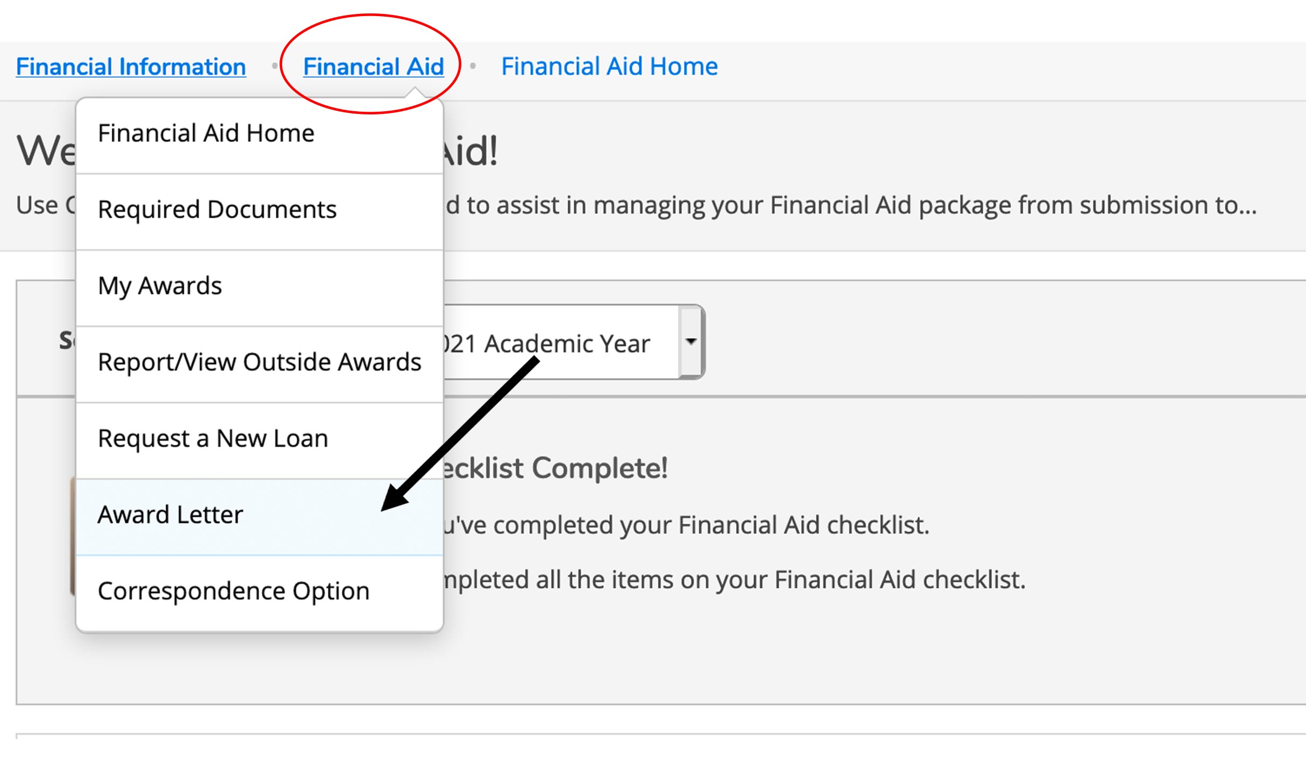Click the underlined Financial Aid breadcrumb link
This screenshot has height=781, width=1306.
click(373, 67)
